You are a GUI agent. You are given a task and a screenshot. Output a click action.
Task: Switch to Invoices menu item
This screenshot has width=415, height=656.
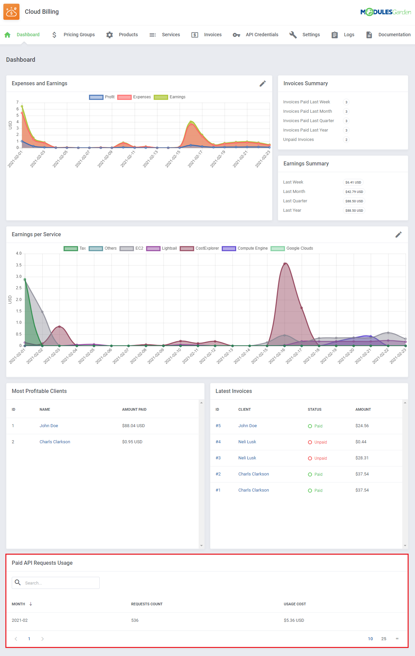tap(213, 35)
